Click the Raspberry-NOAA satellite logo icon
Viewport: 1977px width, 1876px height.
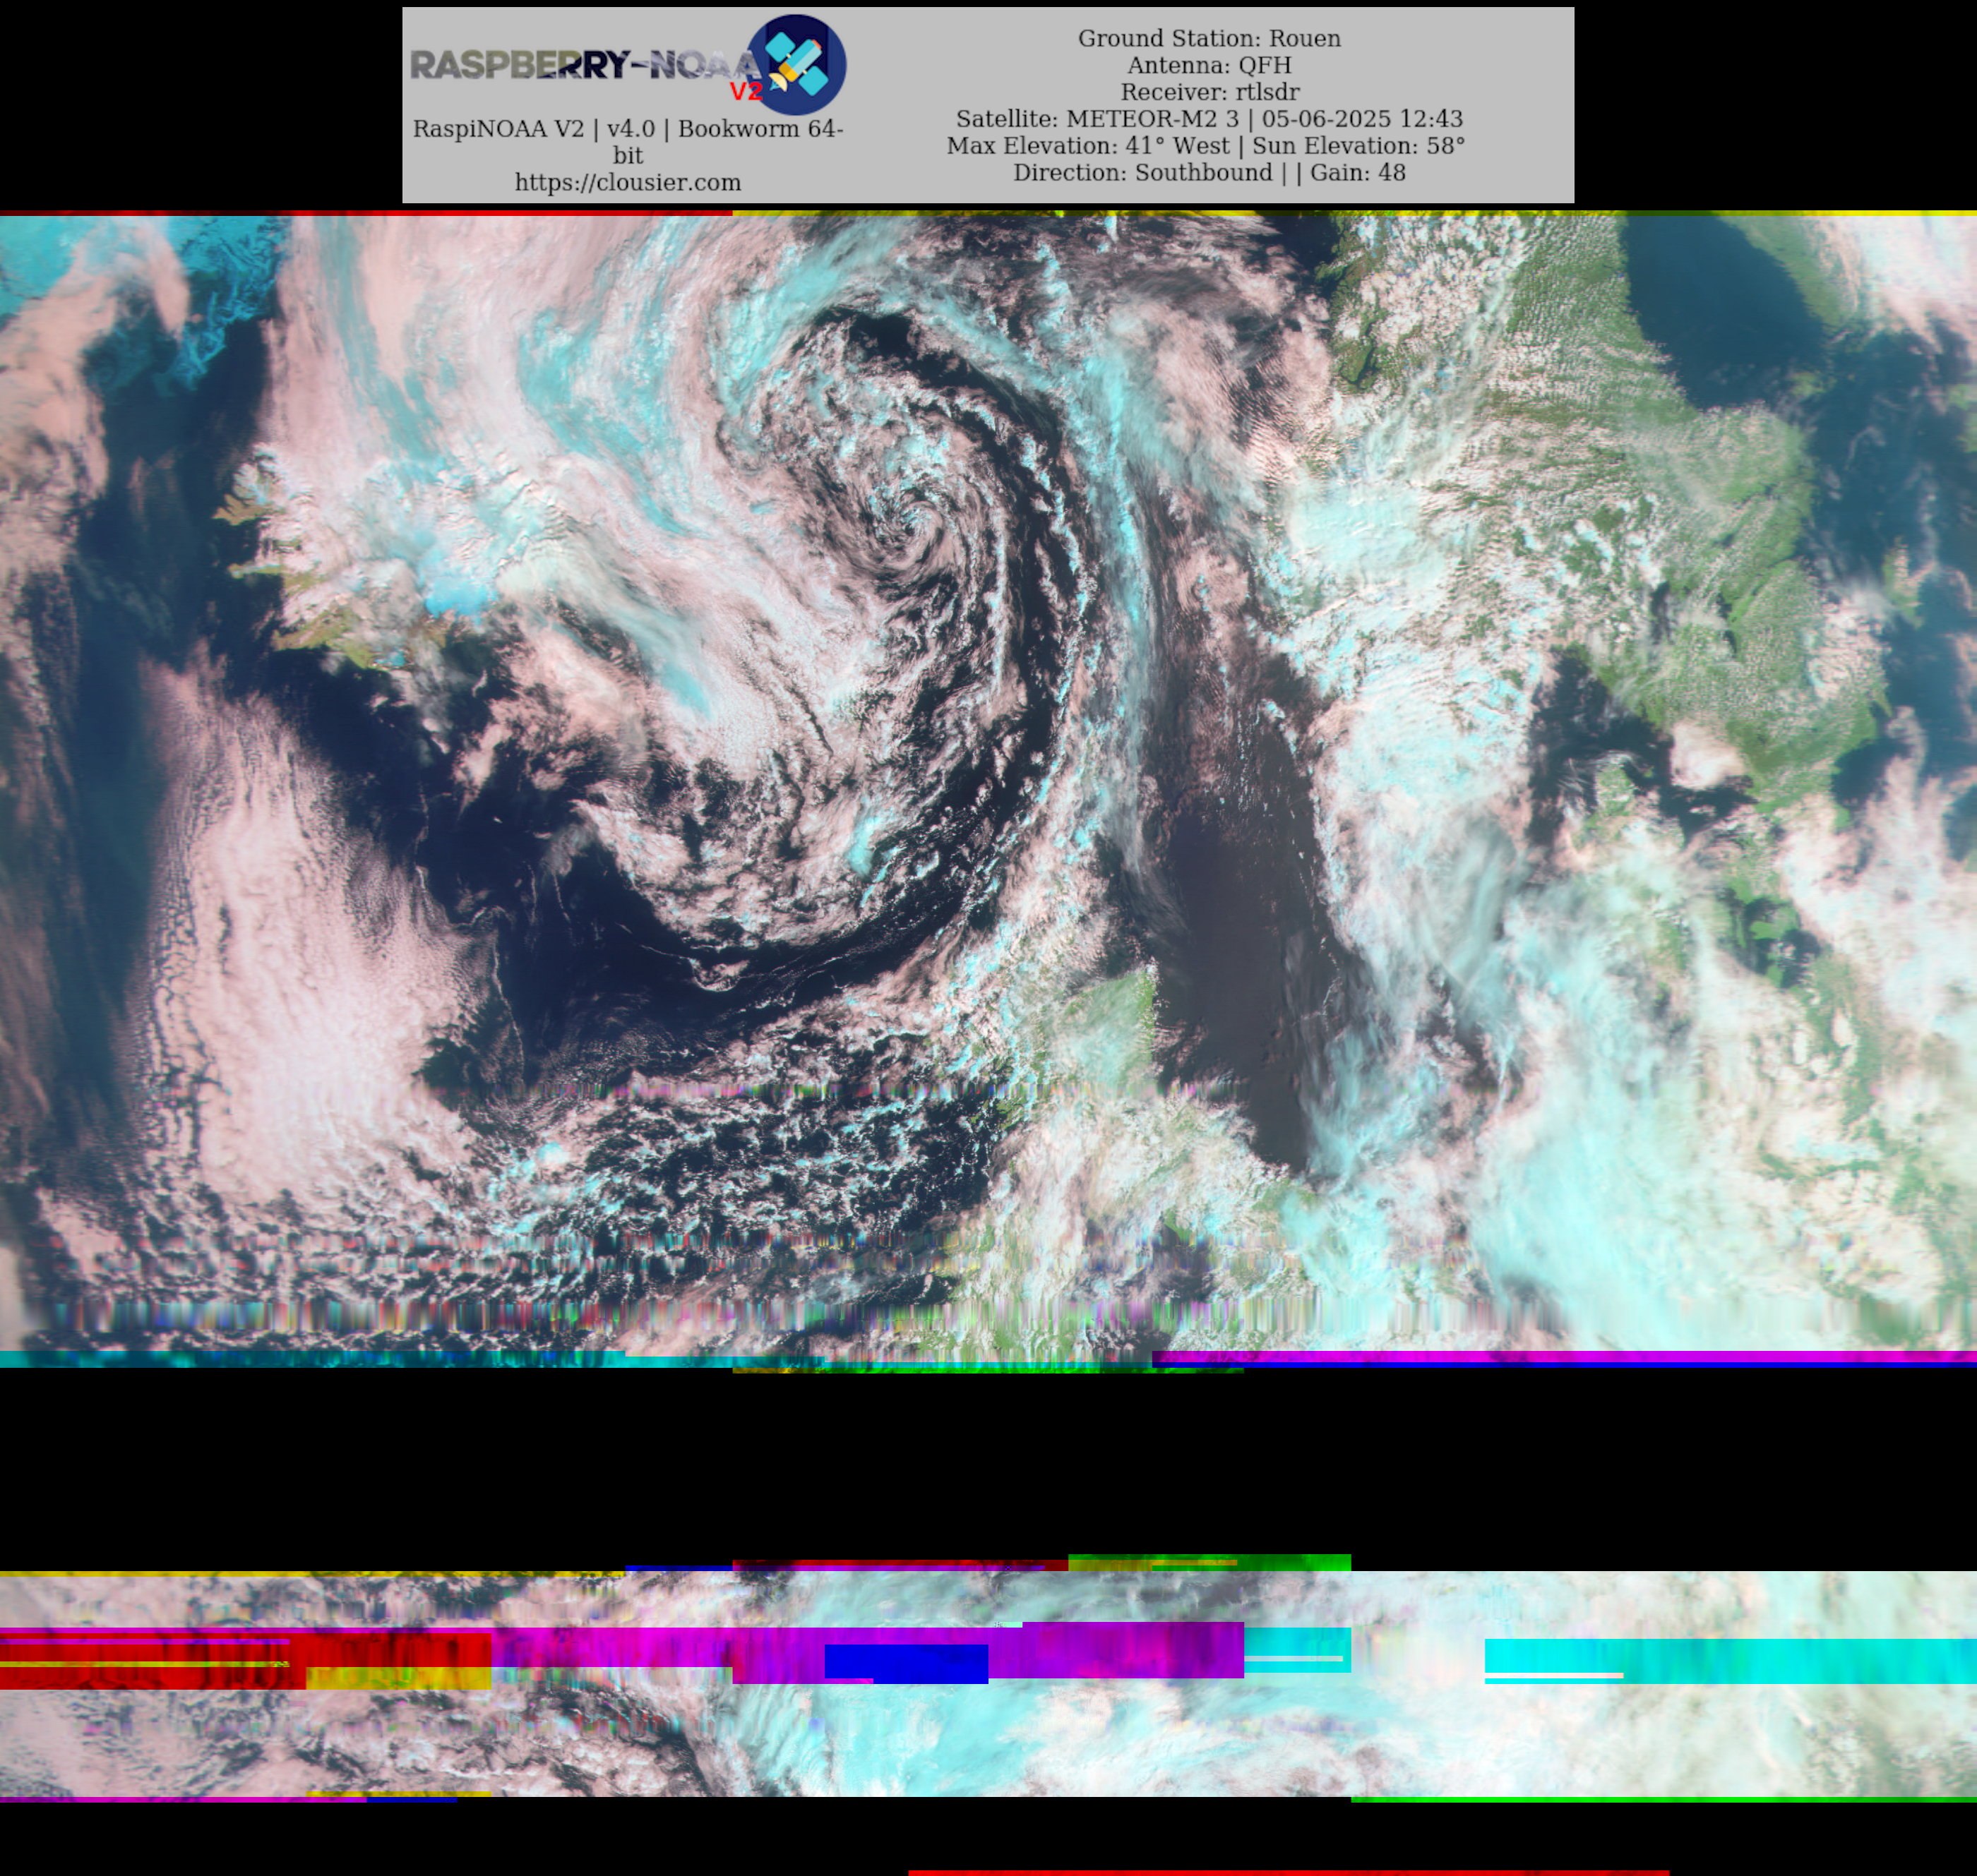[796, 64]
